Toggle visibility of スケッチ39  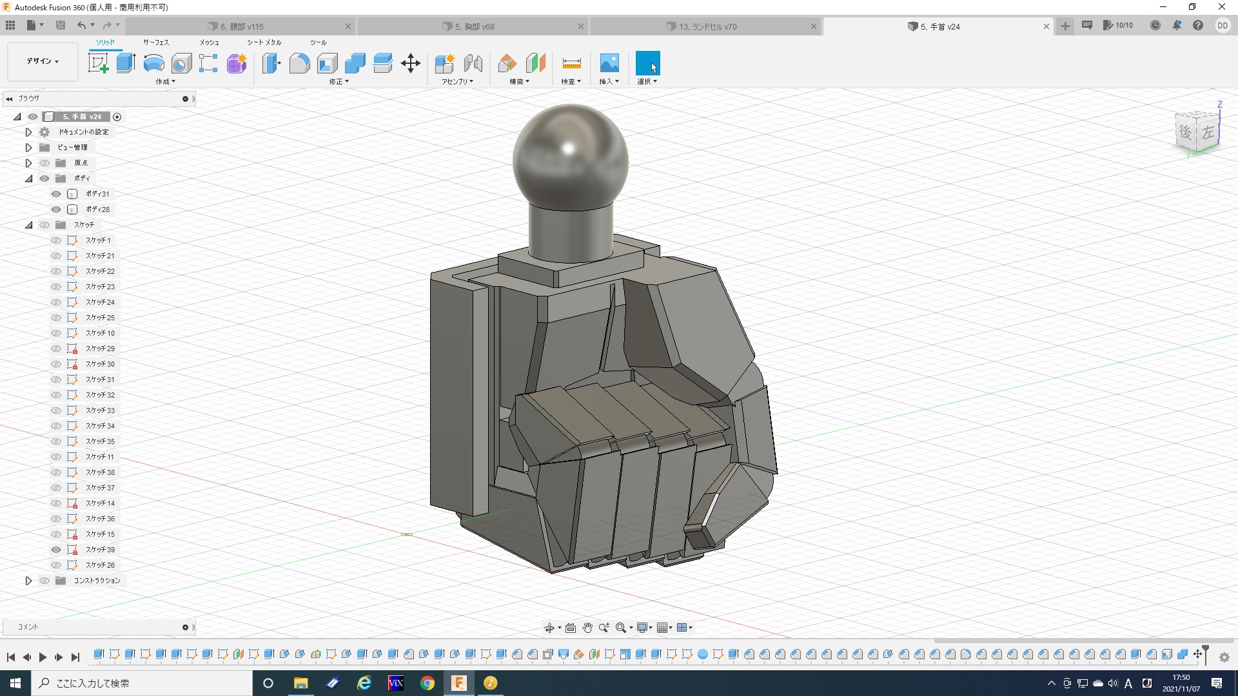[56, 550]
